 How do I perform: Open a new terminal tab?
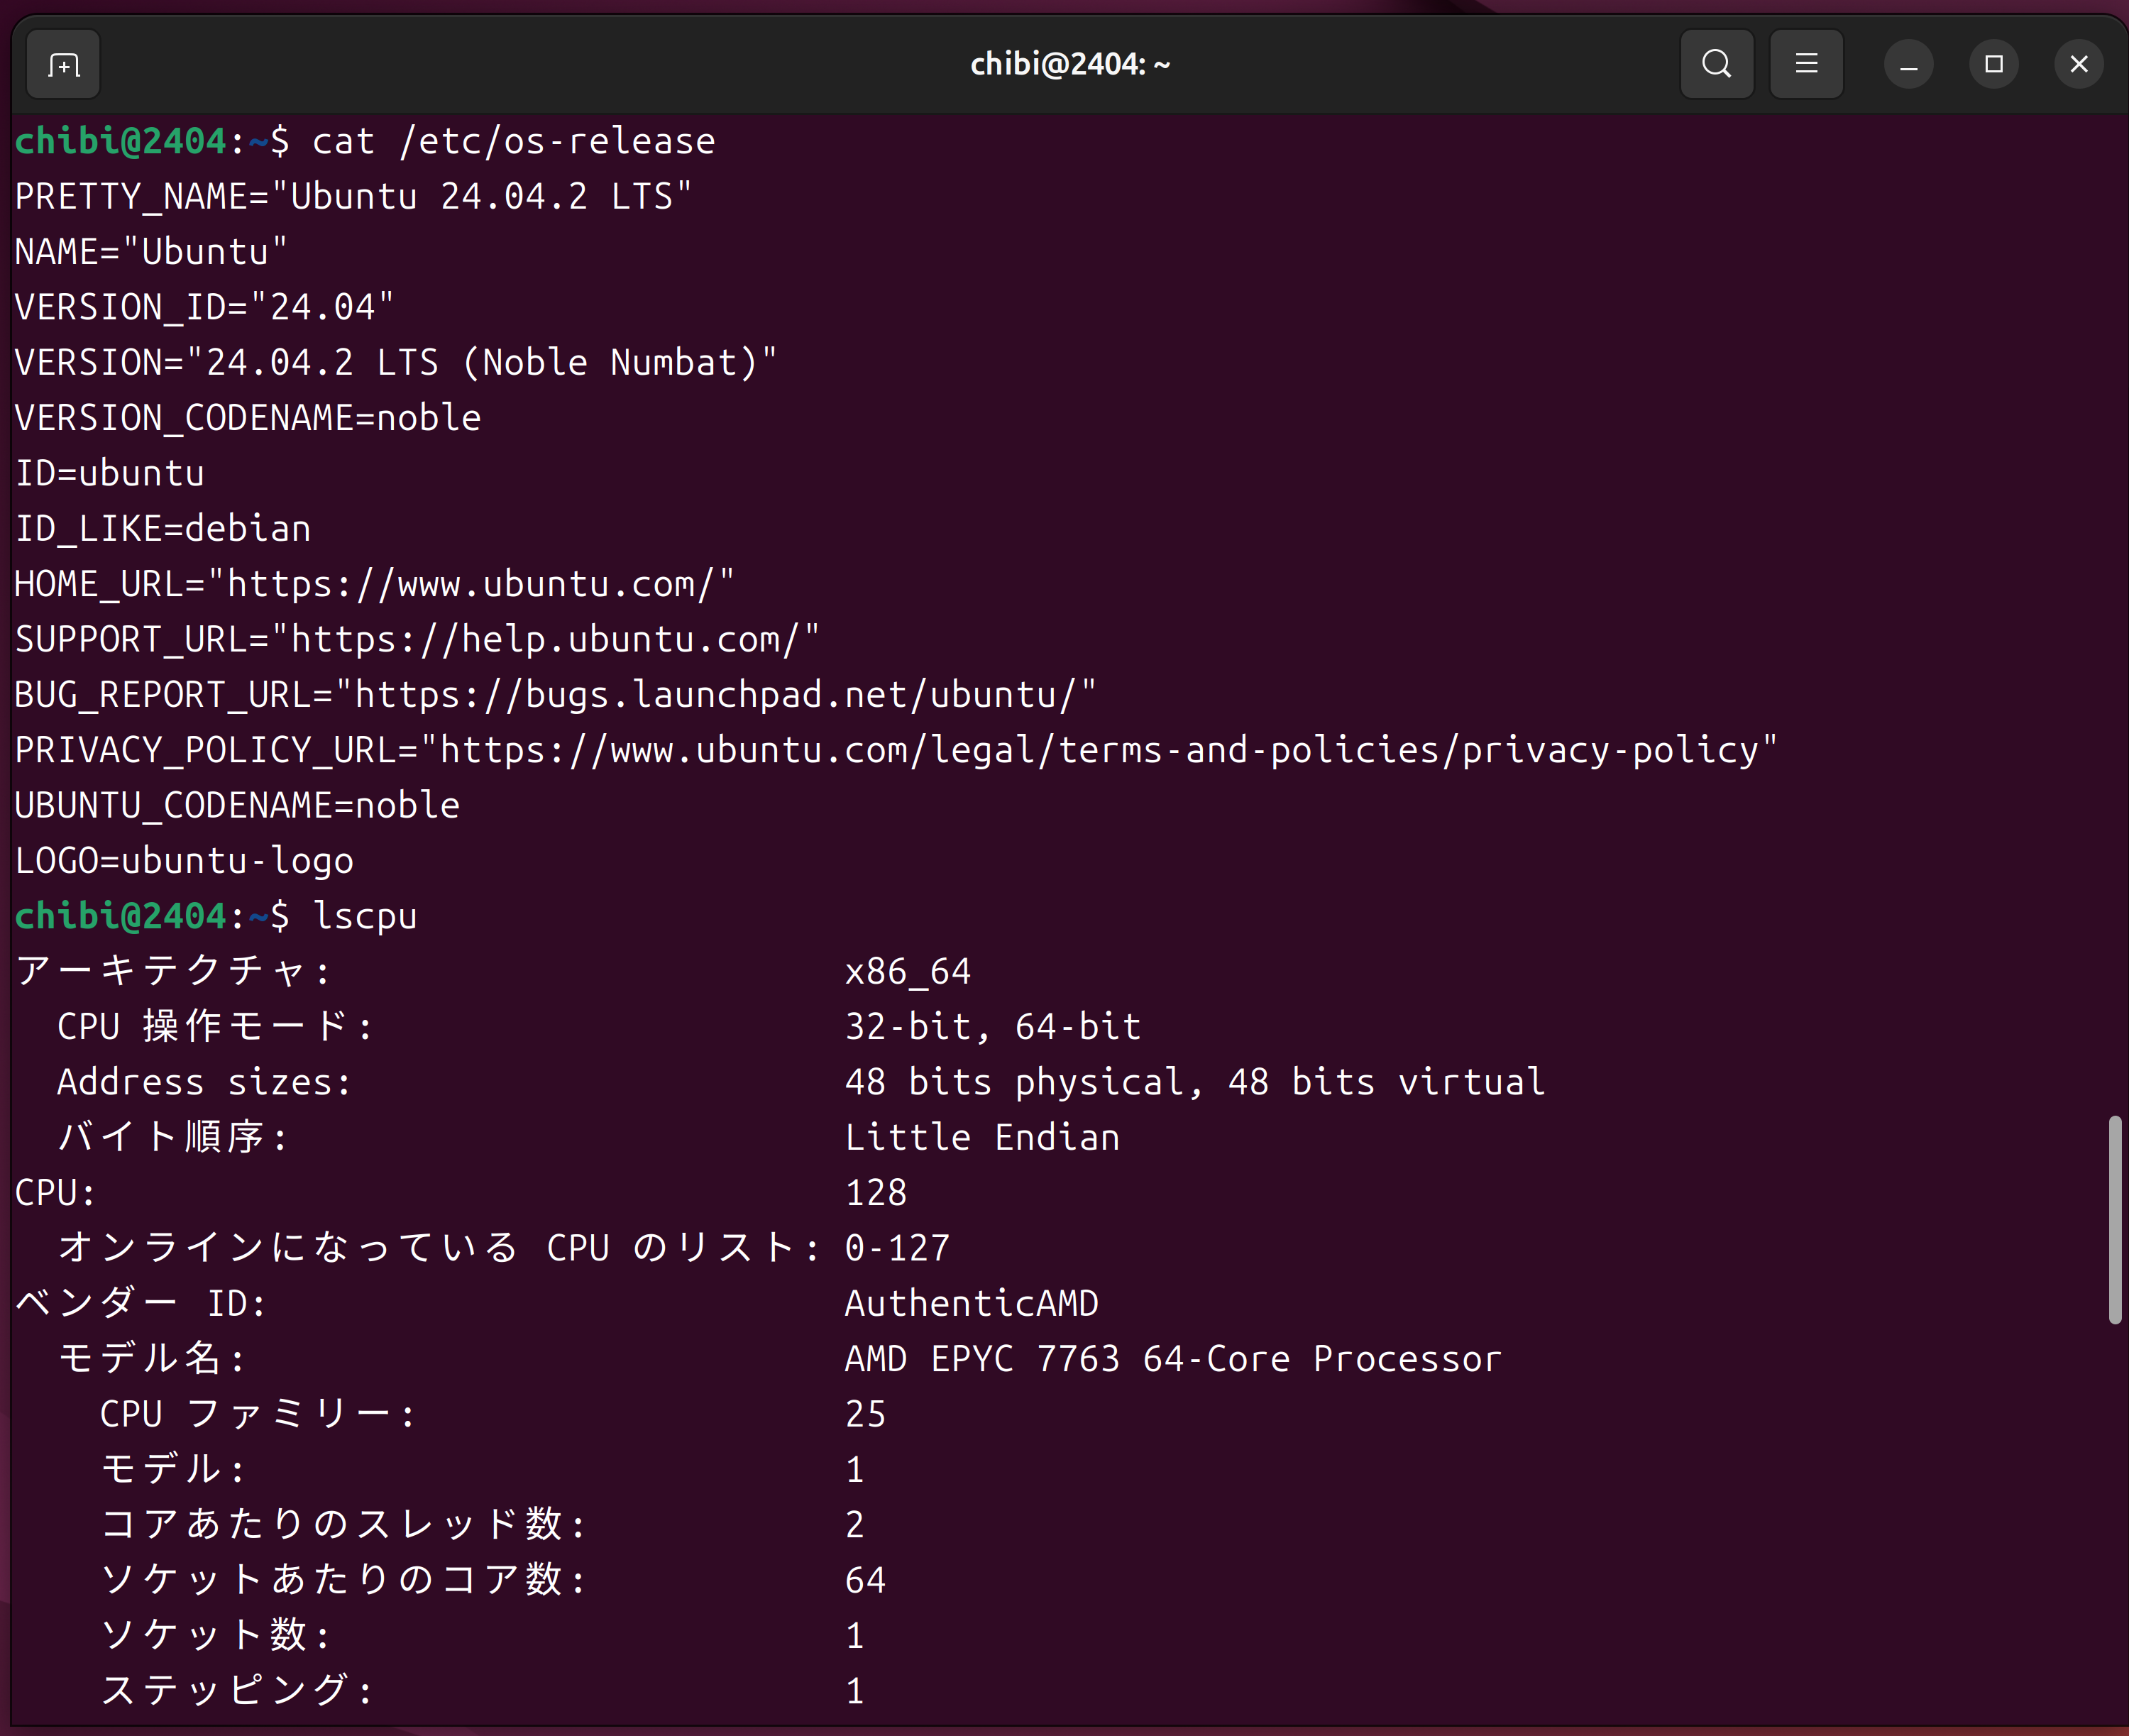(x=63, y=65)
